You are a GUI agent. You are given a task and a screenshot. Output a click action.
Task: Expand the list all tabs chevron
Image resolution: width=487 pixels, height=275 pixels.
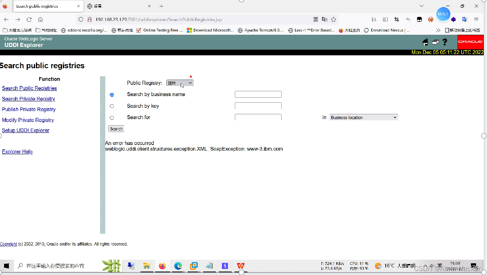(422, 6)
